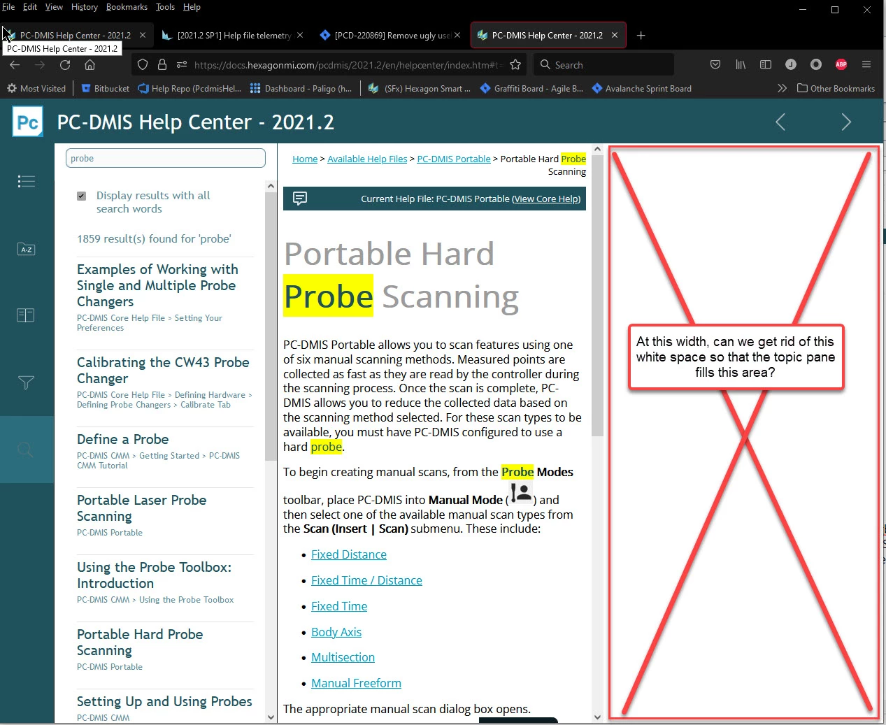The height and width of the screenshot is (725, 886).
Task: Open the Multisection link
Action: pos(343,657)
